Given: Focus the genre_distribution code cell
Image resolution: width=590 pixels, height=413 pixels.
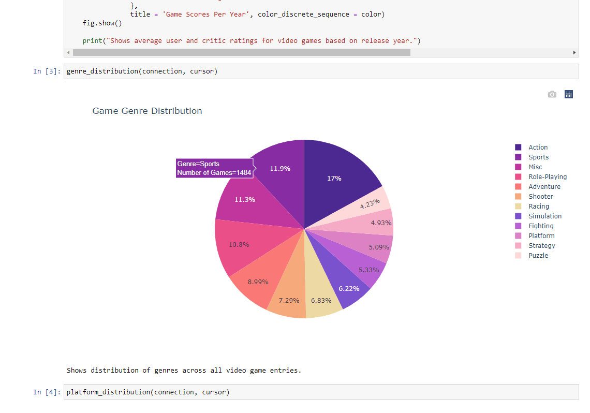Looking at the screenshot, I should coord(321,71).
